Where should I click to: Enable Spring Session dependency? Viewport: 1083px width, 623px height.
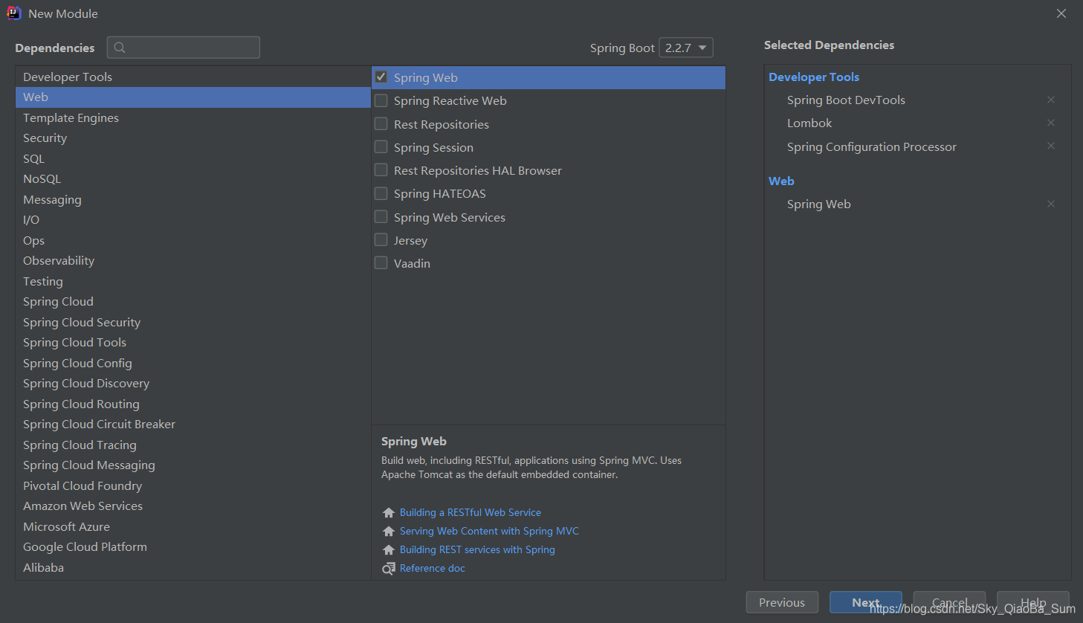tap(381, 146)
